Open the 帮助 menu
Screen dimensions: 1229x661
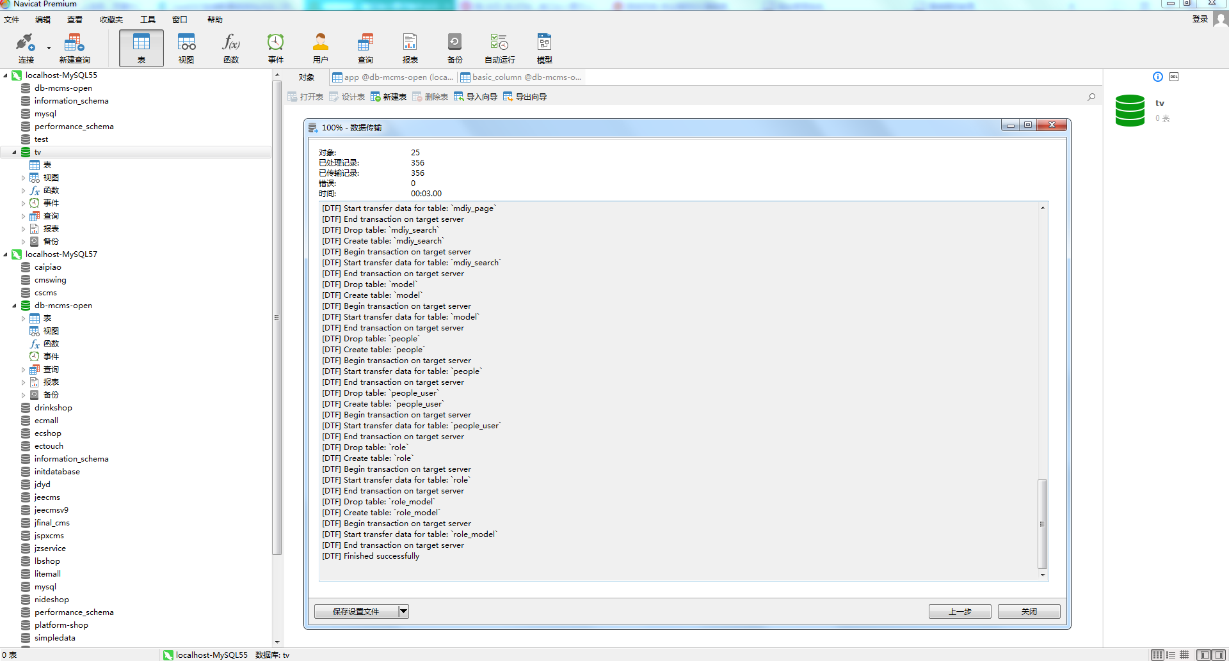pyautogui.click(x=215, y=20)
